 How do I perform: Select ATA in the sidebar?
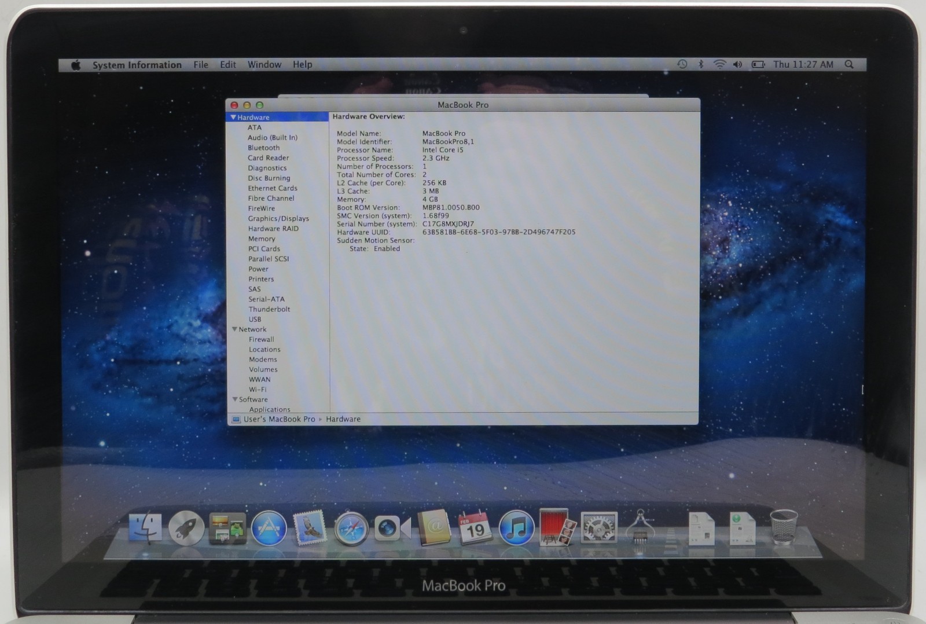pyautogui.click(x=255, y=127)
